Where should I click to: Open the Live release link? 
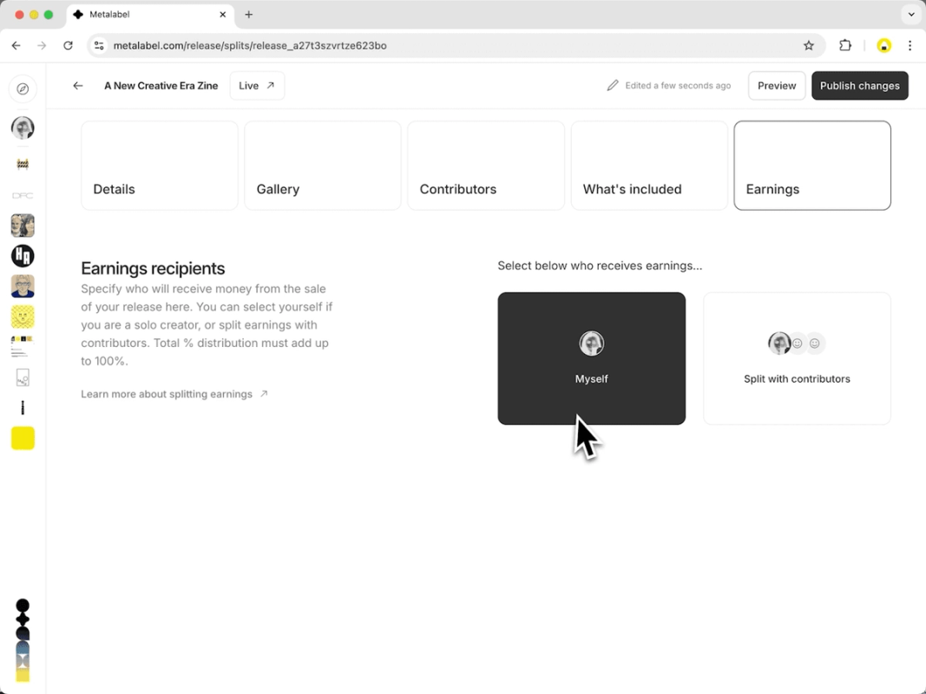(257, 86)
